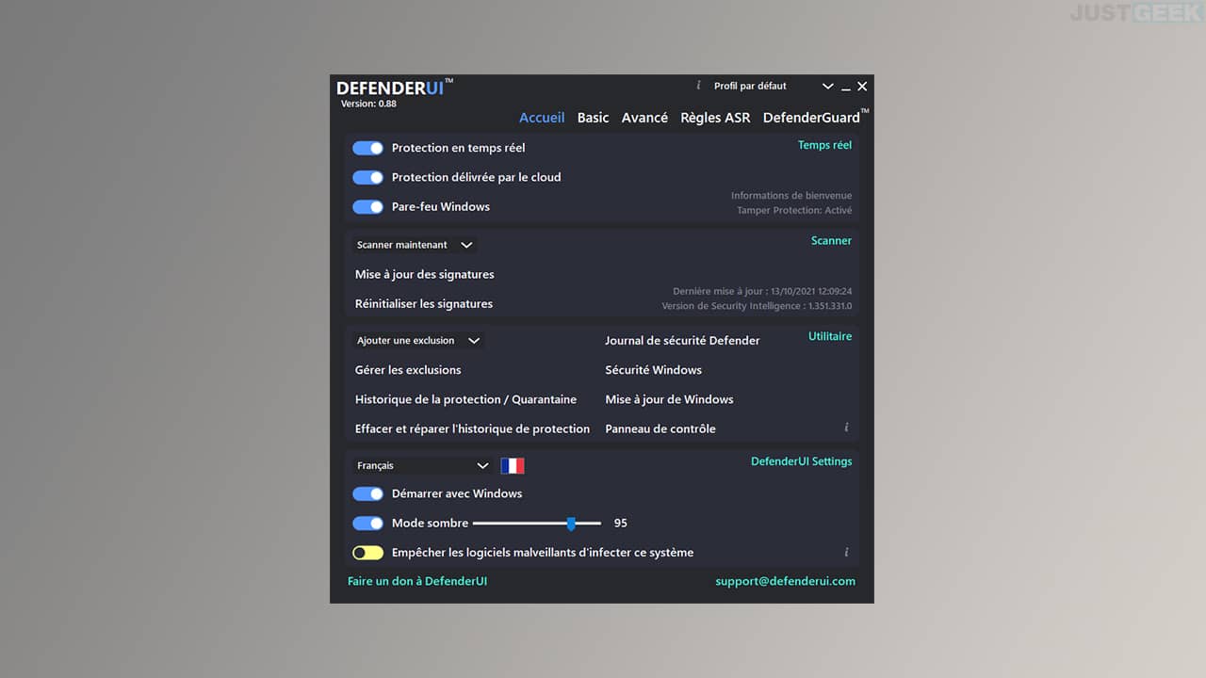1206x678 pixels.
Task: Select the Règles ASR tab
Action: [715, 118]
